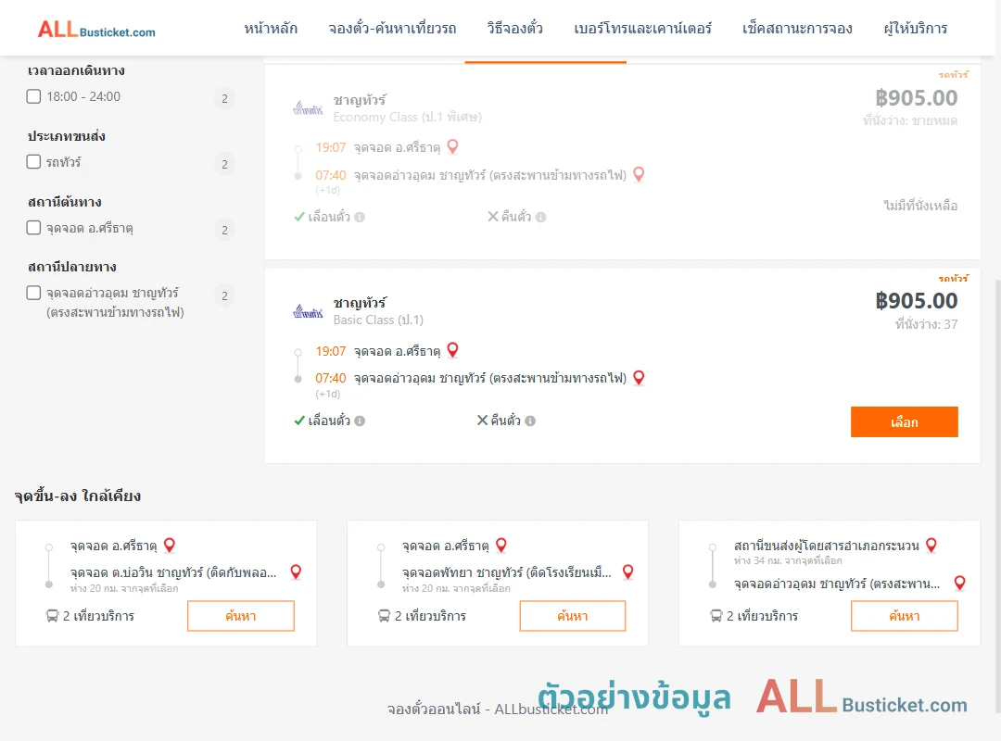Click green checkmark beside เลื่อนตั๋ว in Basic Class card
This screenshot has width=1001, height=741.
point(299,421)
